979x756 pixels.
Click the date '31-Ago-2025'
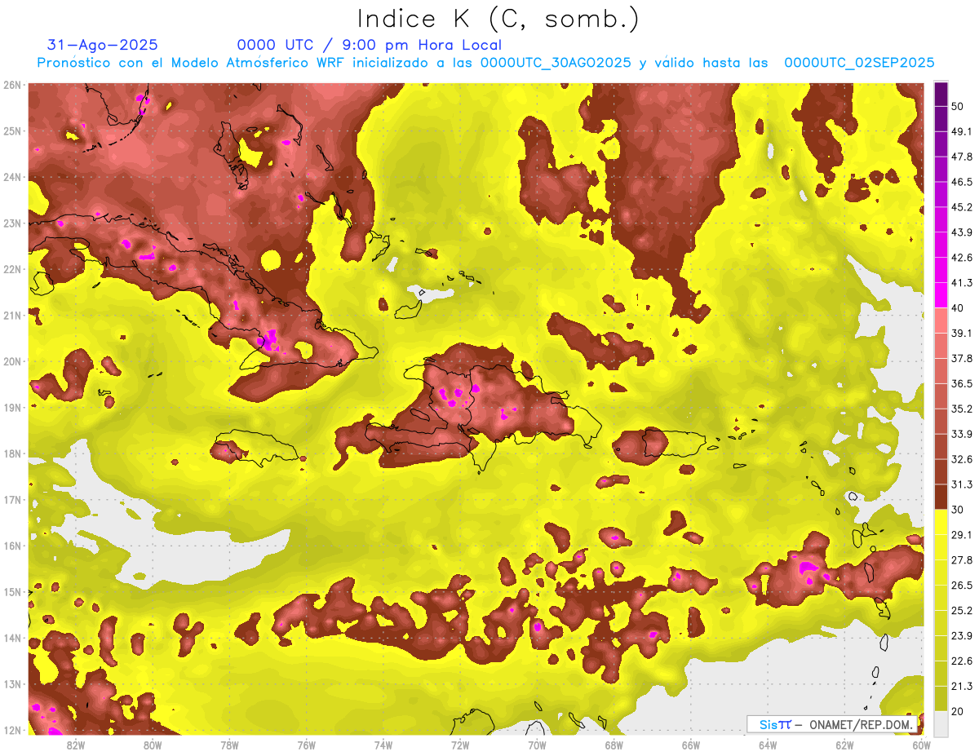103,45
